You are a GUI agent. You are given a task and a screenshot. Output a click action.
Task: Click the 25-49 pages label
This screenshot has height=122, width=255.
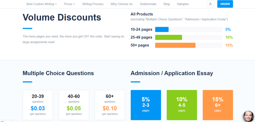click(x=141, y=37)
